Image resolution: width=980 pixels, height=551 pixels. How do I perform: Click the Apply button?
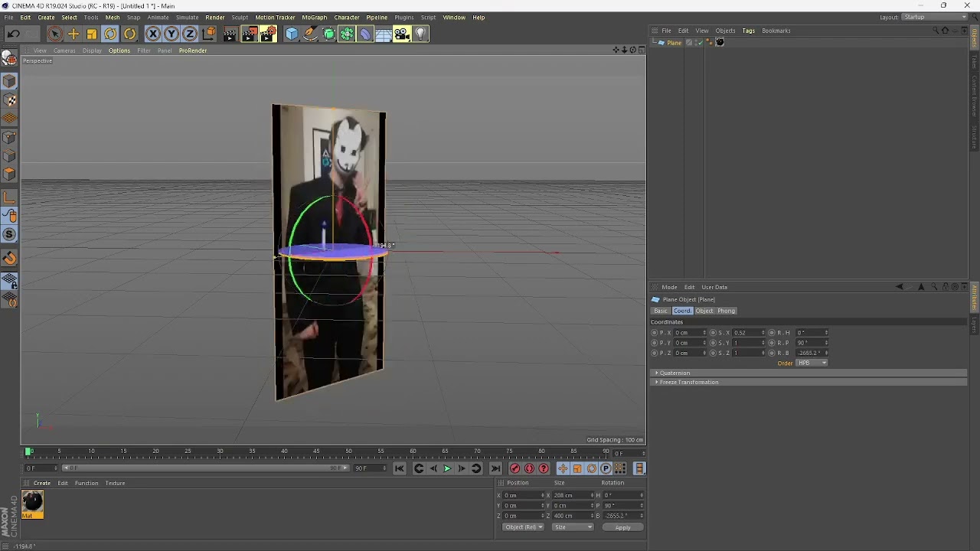[622, 527]
